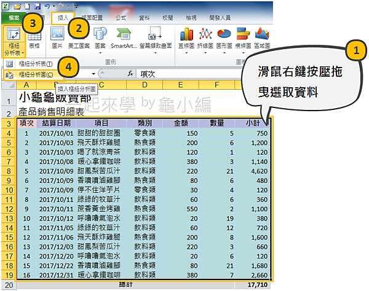Click the total cell 17,710

[253, 285]
